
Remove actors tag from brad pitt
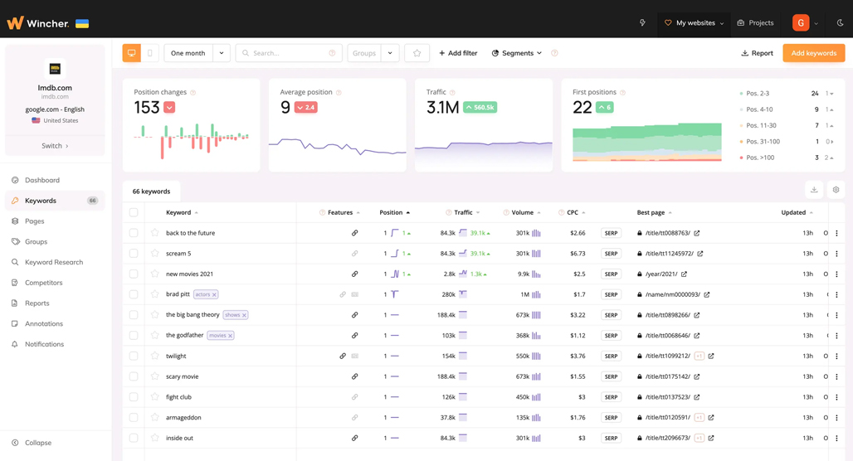[x=214, y=294]
